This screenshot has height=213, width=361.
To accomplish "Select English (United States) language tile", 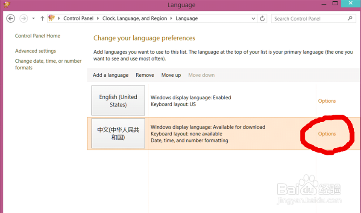I will point(118,101).
